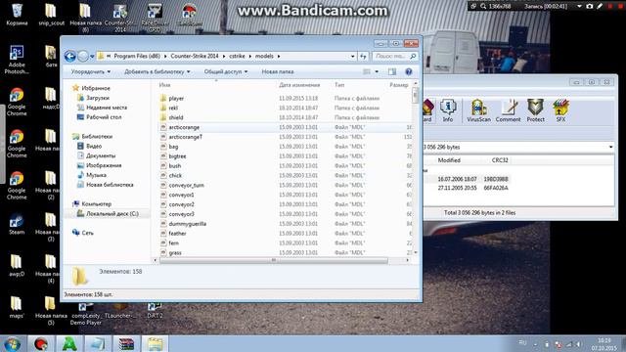
Task: Click Bandicam pencil drawing icon
Action: (x=600, y=6)
